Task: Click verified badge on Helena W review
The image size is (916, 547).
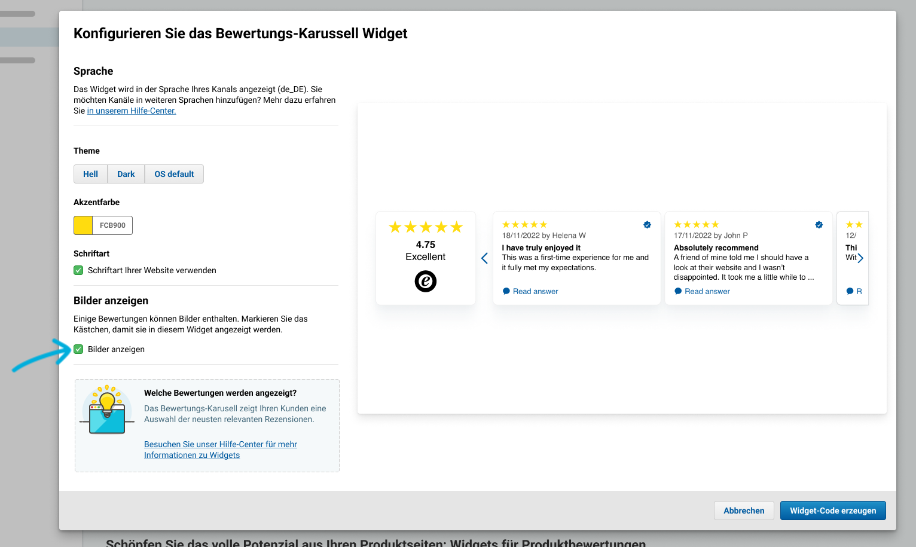Action: tap(647, 225)
